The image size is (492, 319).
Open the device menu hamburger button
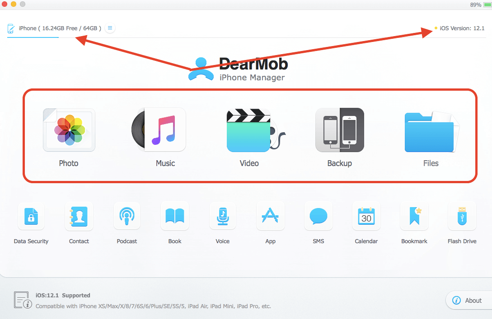110,28
